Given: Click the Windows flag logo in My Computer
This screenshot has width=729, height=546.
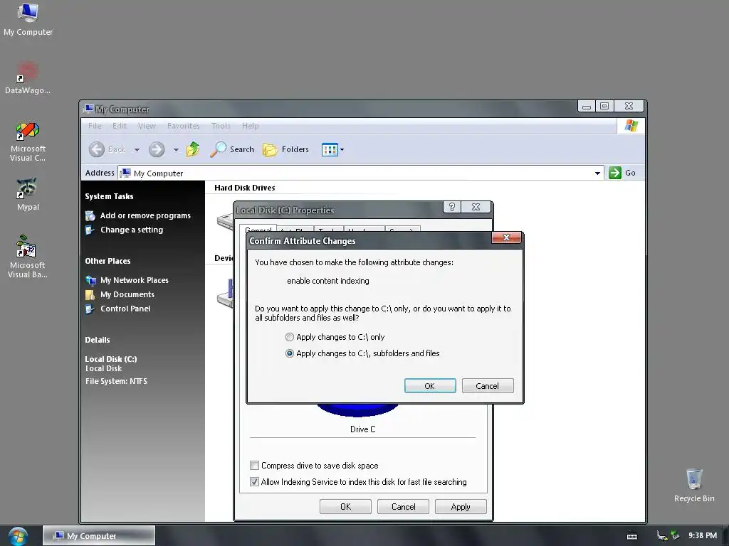Looking at the screenshot, I should click(631, 126).
